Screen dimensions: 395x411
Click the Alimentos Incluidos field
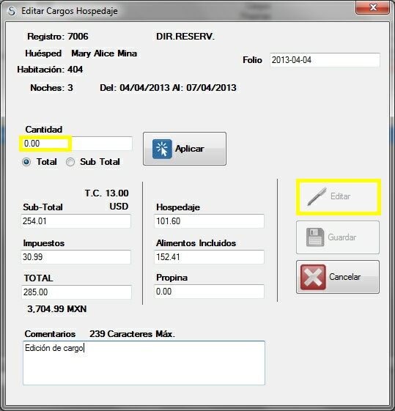click(209, 257)
